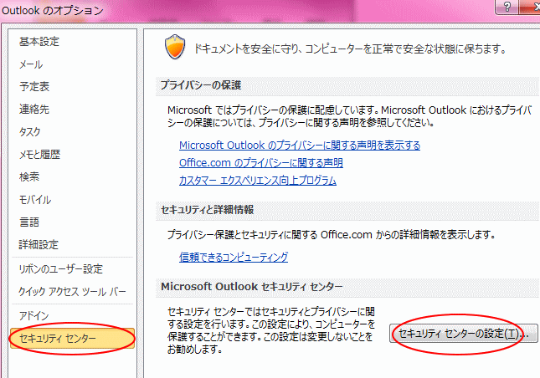The height and width of the screenshot is (378, 540).
Task: Open the 基本設定 options category
Action: click(x=39, y=42)
